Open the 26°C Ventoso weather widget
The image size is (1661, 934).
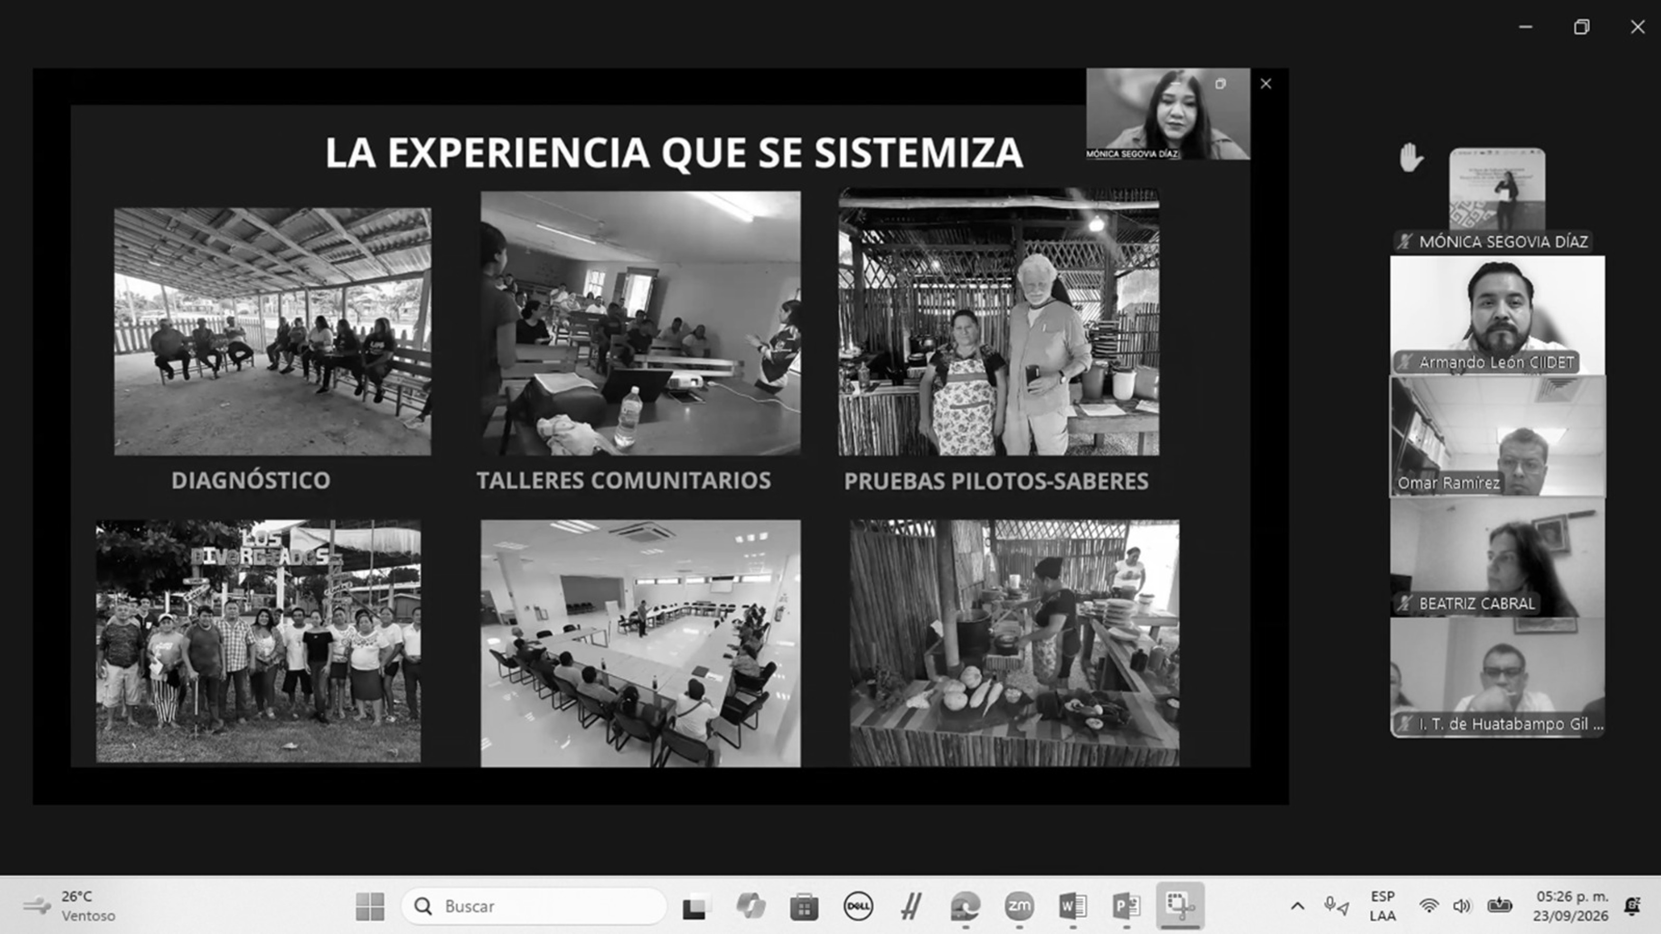pos(70,906)
